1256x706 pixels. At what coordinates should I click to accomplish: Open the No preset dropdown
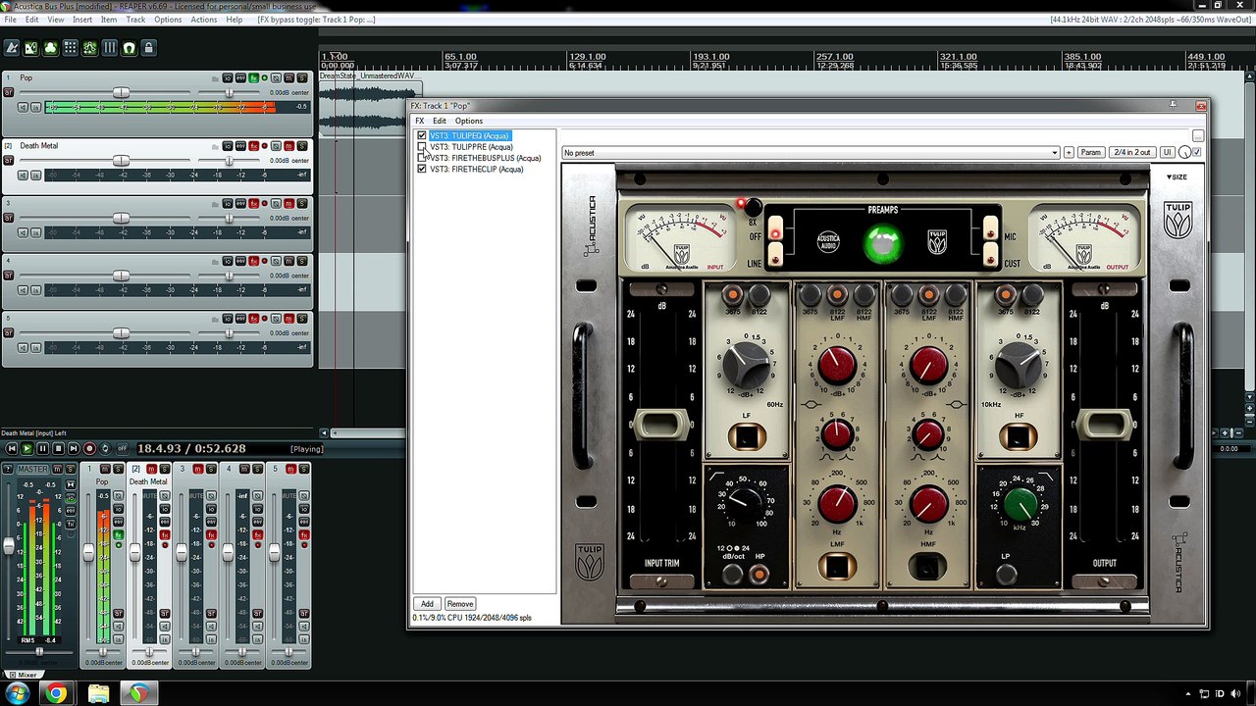[x=811, y=153]
